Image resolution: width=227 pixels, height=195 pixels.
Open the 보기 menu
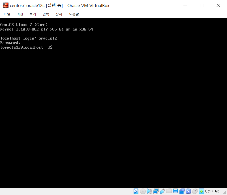[x=33, y=14]
